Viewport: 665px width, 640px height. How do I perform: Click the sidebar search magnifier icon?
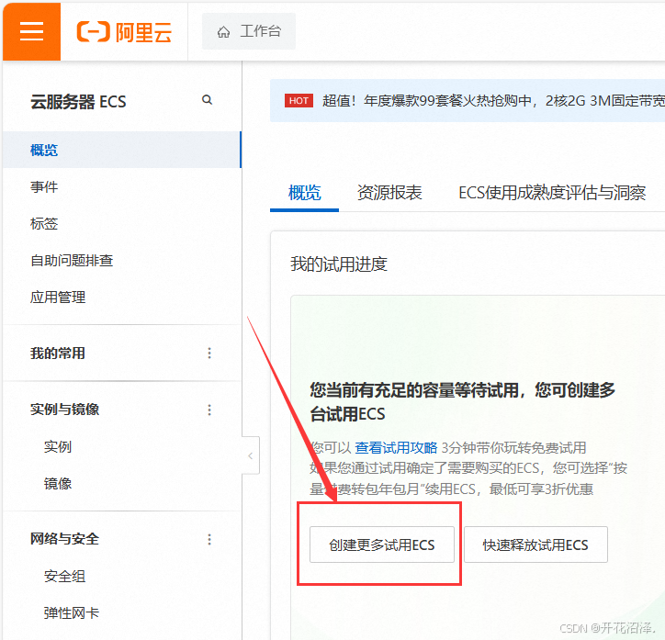(x=207, y=99)
